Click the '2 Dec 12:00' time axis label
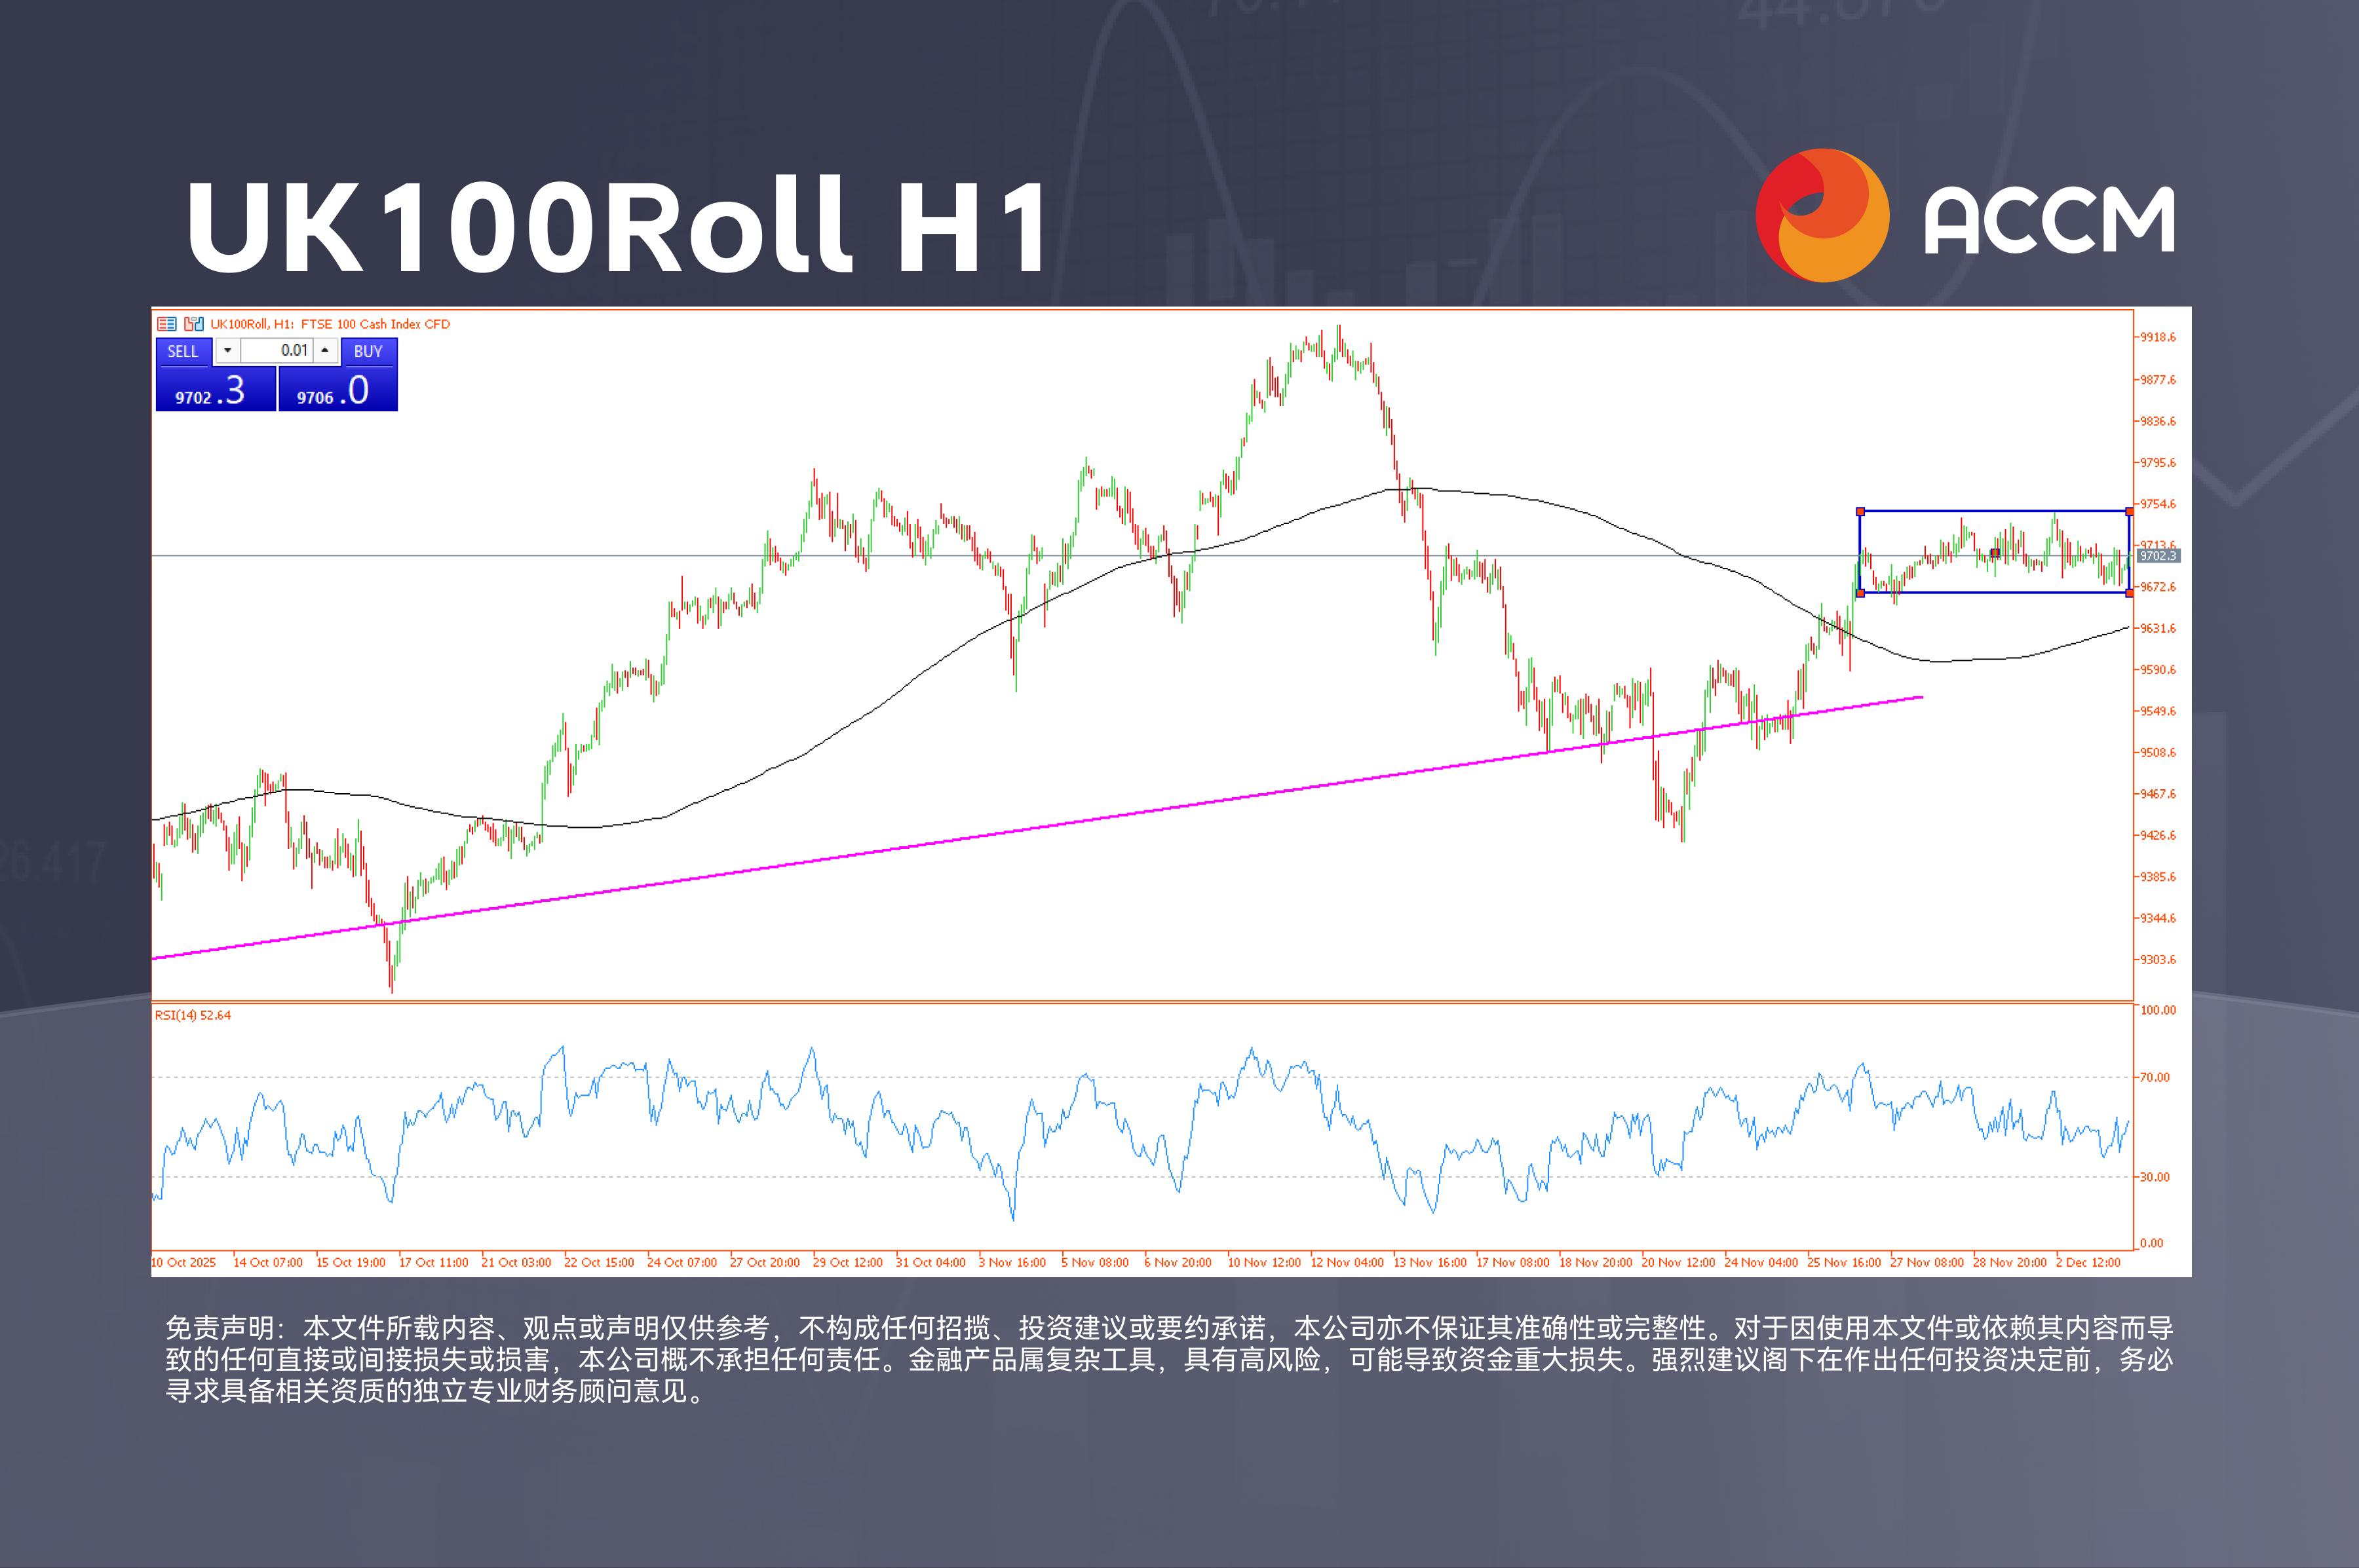2359x1568 pixels. point(2088,1262)
